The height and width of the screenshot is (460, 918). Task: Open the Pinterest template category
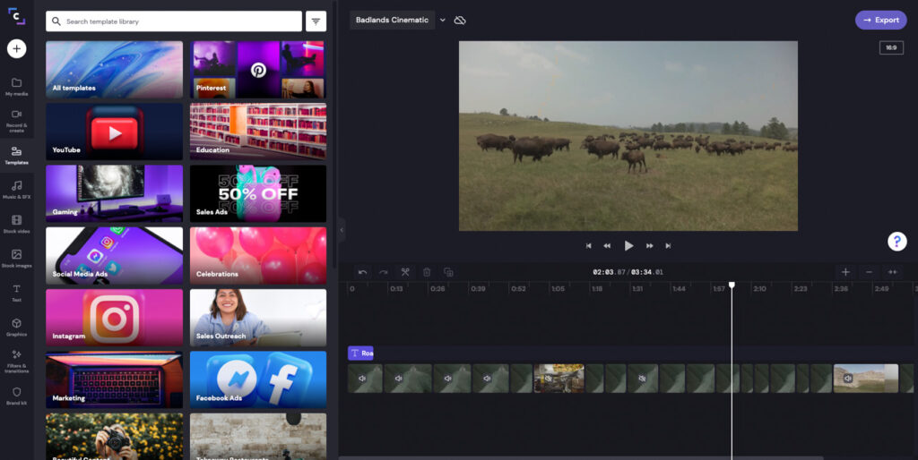pyautogui.click(x=258, y=69)
